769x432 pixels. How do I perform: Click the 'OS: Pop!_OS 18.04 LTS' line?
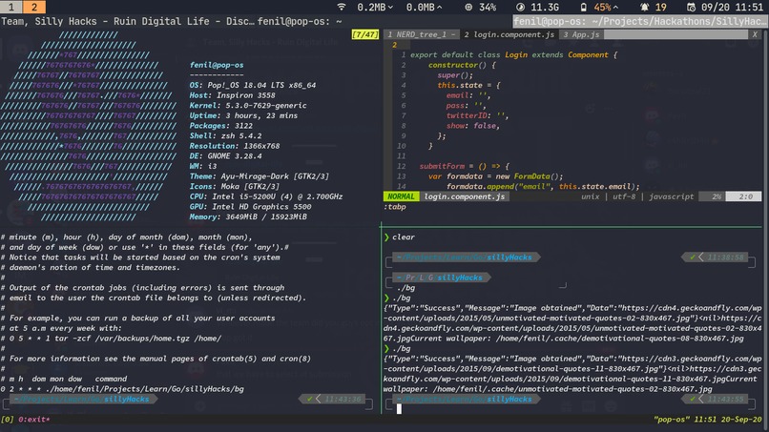pos(253,85)
